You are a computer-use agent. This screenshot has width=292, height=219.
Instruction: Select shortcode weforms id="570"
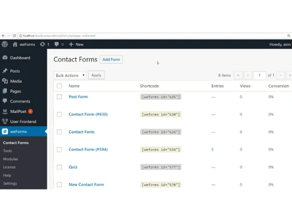[161, 185]
